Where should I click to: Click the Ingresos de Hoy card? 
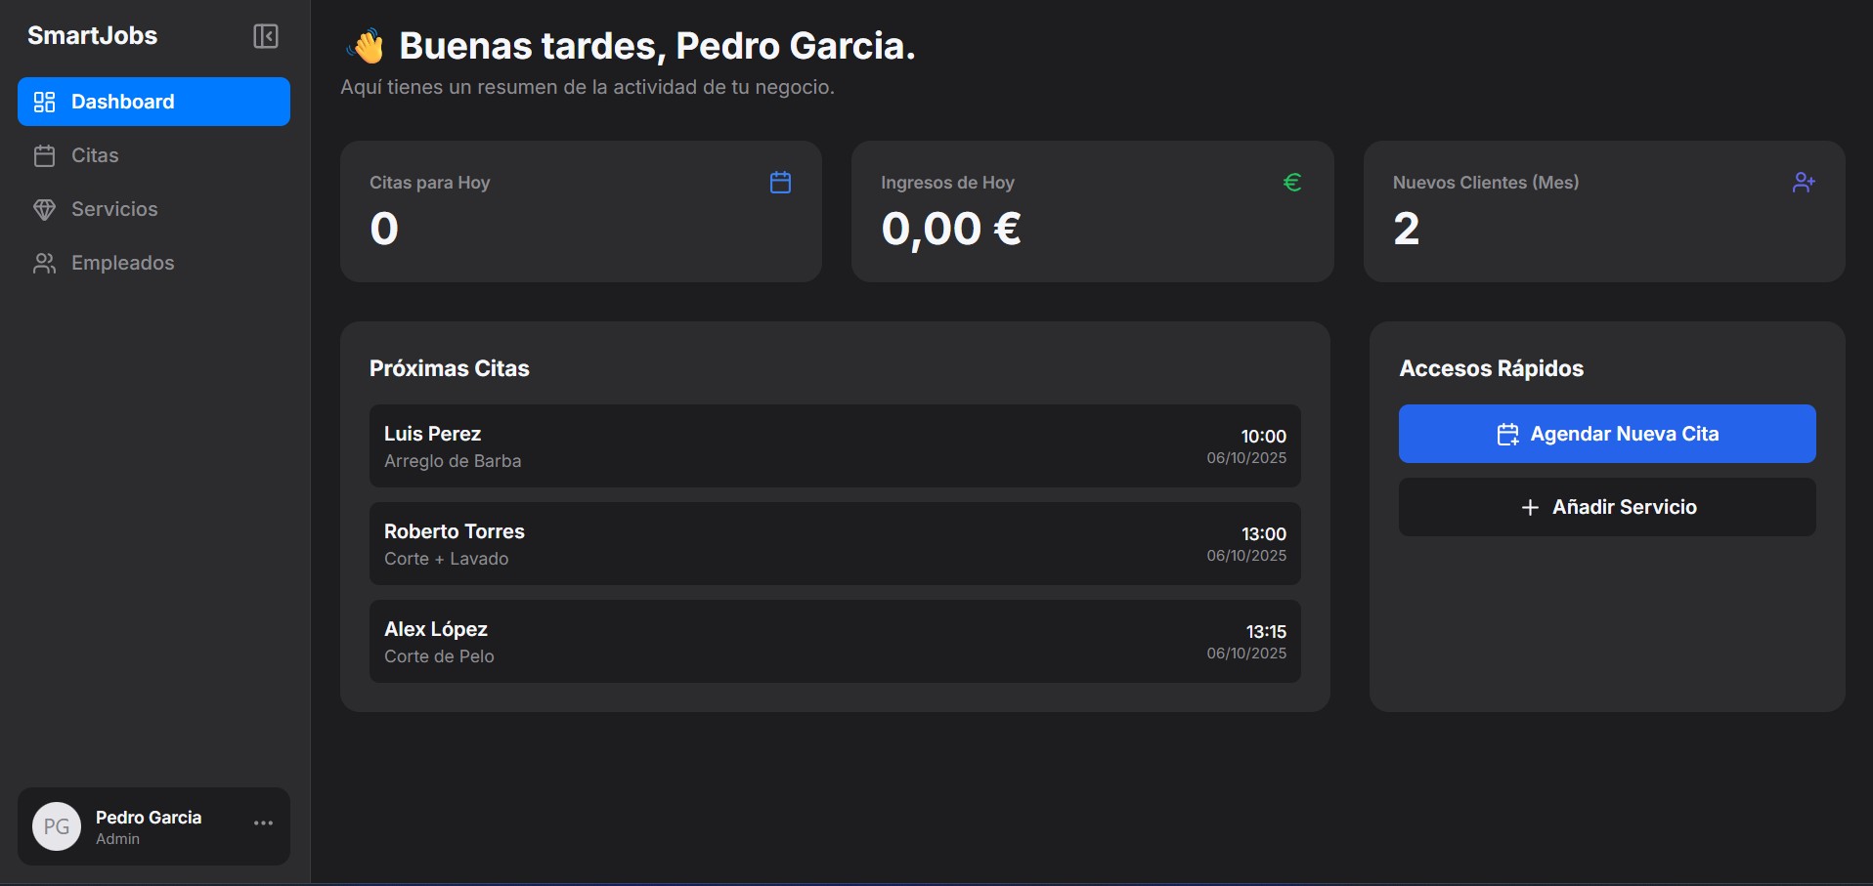pyautogui.click(x=1092, y=212)
